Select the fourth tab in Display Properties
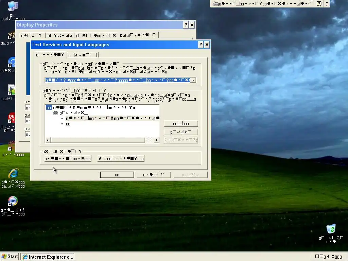Image resolution: width=348 pixels, height=261 pixels. [138, 35]
